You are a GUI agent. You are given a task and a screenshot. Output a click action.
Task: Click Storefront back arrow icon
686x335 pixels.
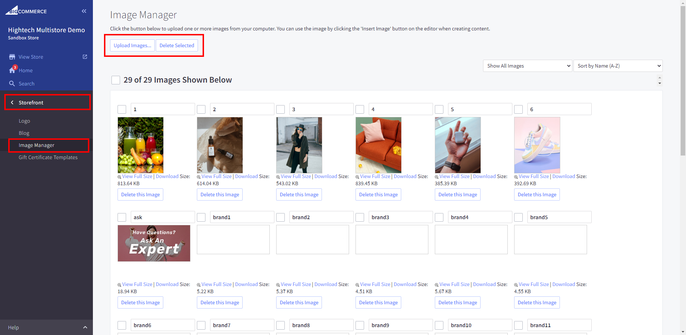pos(12,103)
